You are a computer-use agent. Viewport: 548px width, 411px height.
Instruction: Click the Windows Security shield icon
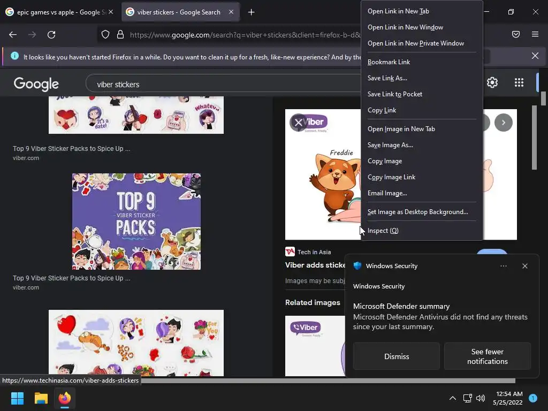[357, 265]
